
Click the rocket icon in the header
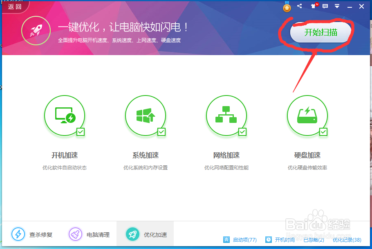click(36, 31)
